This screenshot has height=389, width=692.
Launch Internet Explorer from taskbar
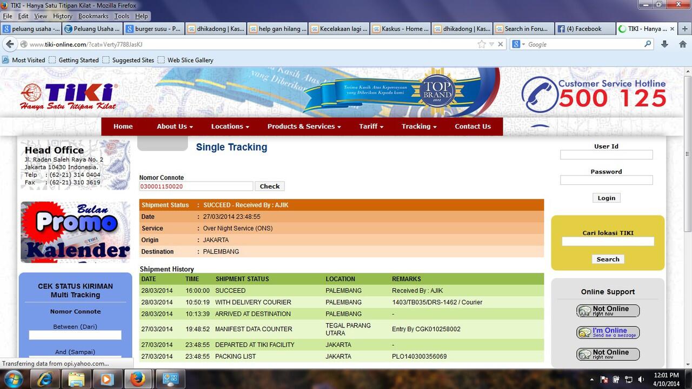(x=46, y=379)
